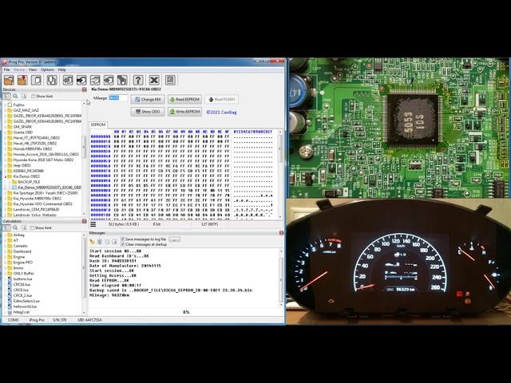Click the bold black arrow toolbar icon
511x383 pixels.
point(81,80)
